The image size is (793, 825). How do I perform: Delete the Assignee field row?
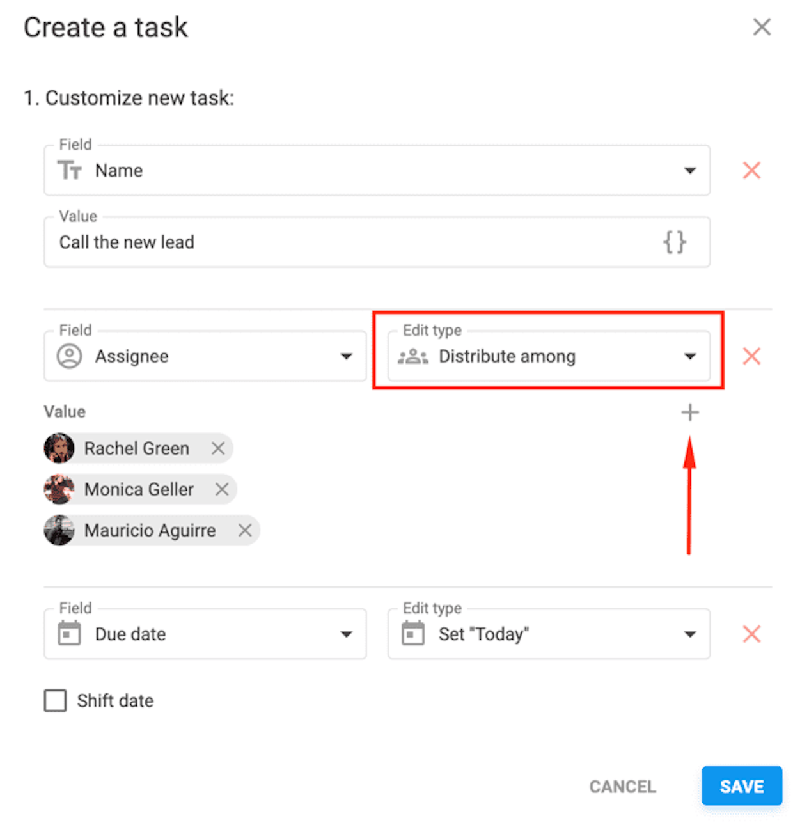click(751, 356)
